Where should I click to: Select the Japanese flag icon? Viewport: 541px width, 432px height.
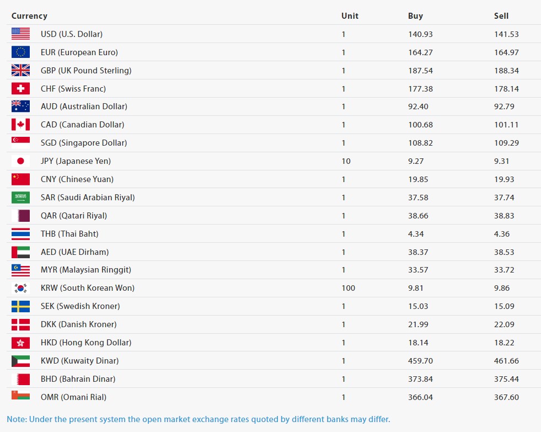(x=20, y=161)
